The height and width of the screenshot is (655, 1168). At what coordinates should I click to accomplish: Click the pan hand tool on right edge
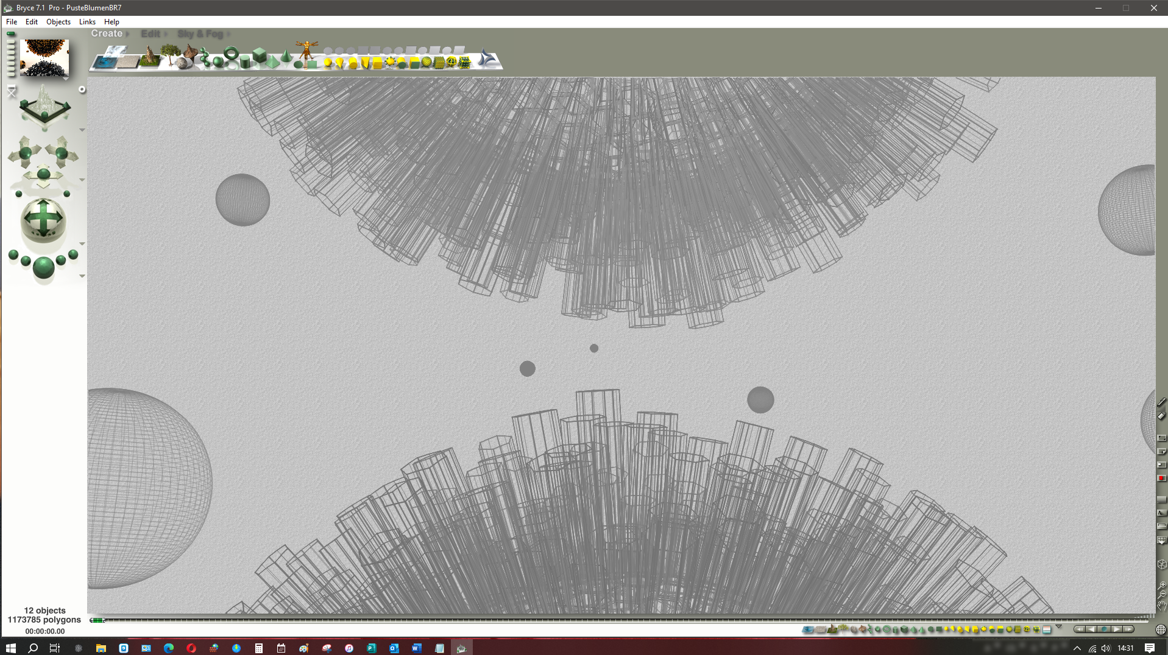(1162, 606)
